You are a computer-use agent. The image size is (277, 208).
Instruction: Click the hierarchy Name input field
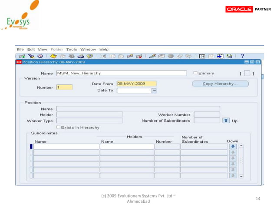pos(121,73)
